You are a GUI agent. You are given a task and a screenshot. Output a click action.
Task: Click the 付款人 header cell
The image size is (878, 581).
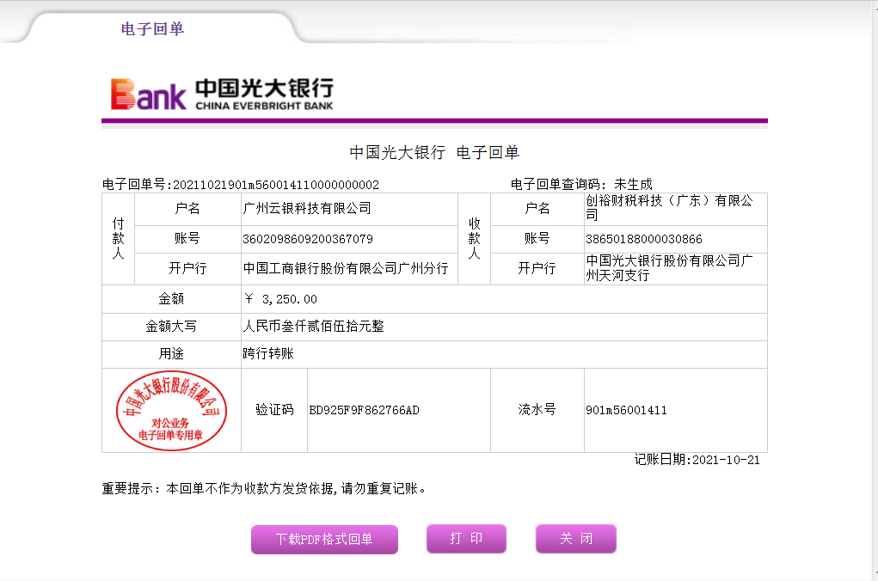click(118, 239)
